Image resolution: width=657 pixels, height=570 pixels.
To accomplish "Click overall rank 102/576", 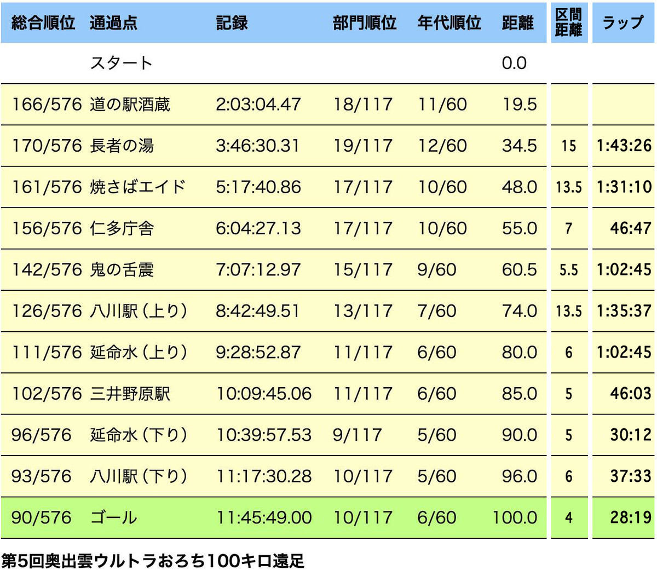I will [x=47, y=394].
